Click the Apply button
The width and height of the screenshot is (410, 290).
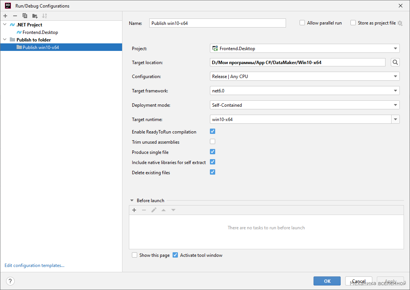(x=390, y=281)
